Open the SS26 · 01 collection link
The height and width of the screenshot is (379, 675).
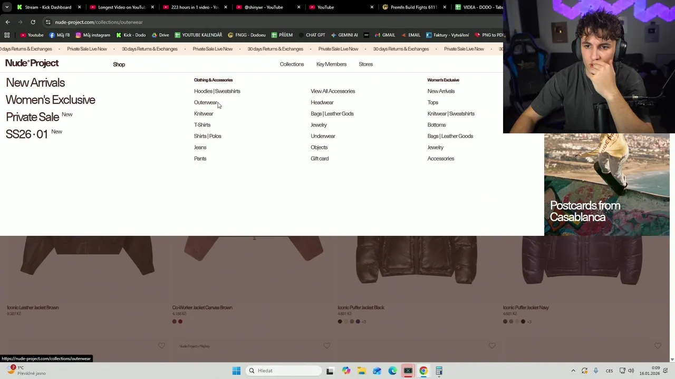26,134
